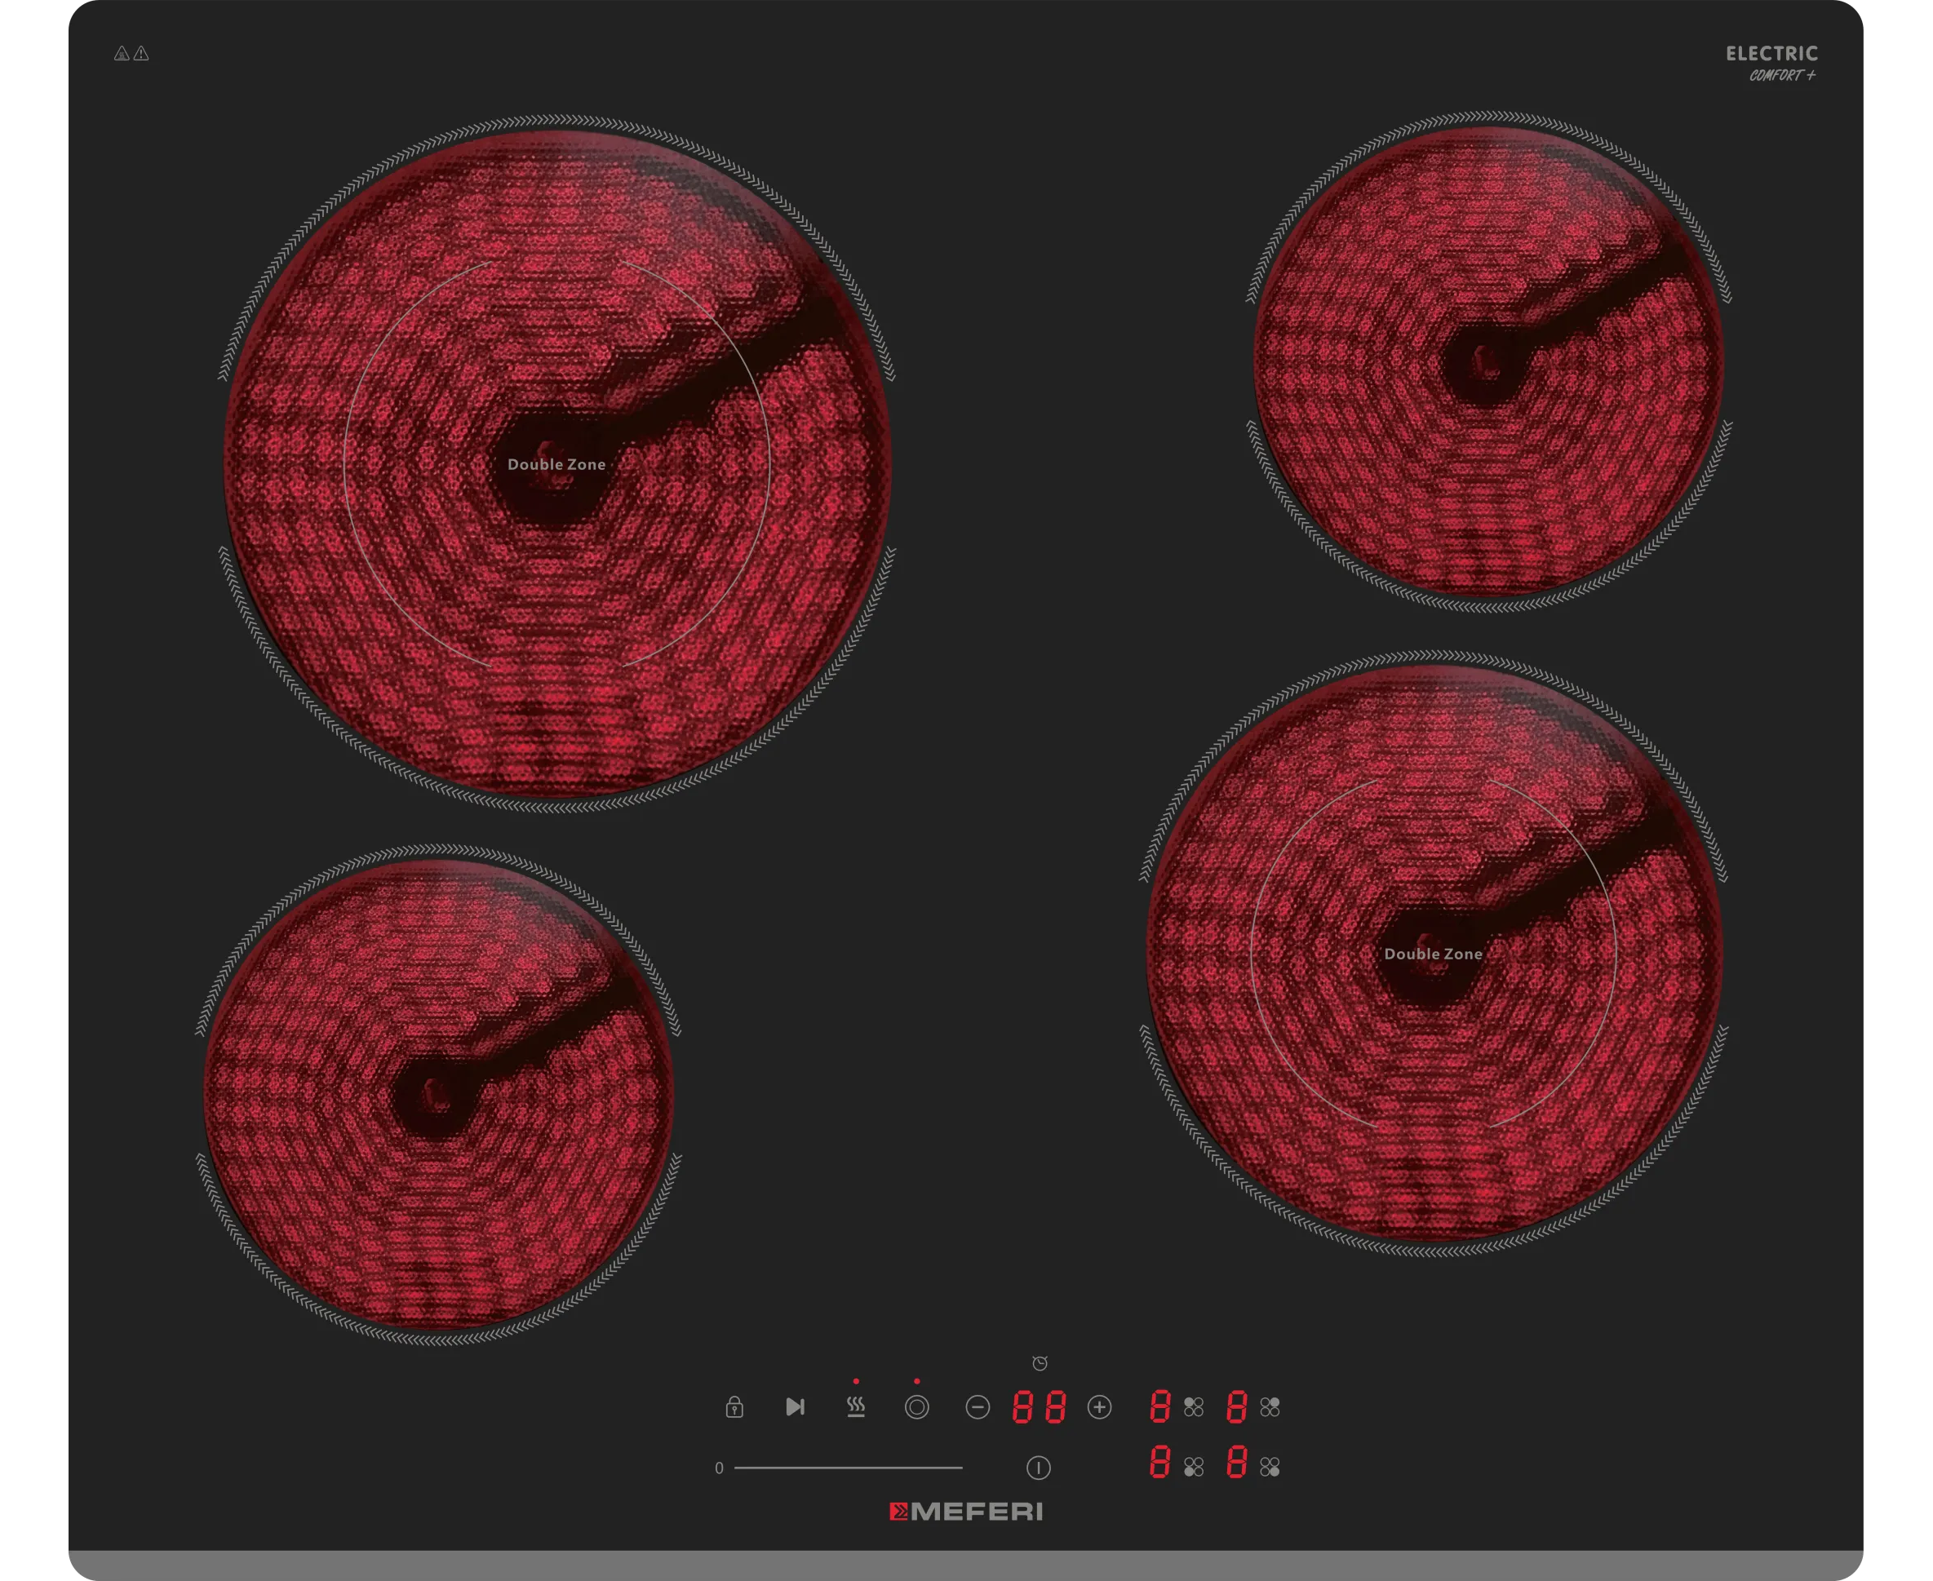Toggle the double zone concentric circle icon

tap(916, 1408)
